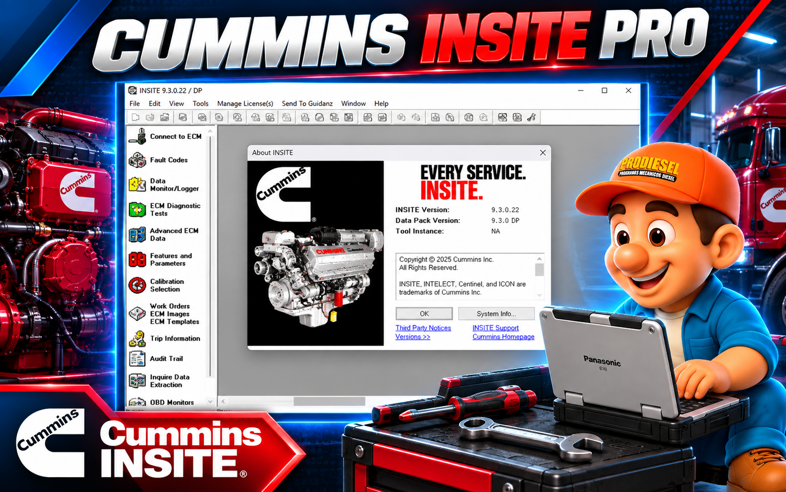Select Features and Parameters in the sidebar

pos(160,259)
